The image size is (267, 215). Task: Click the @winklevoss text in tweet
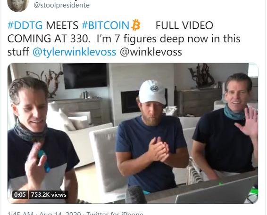coord(151,52)
